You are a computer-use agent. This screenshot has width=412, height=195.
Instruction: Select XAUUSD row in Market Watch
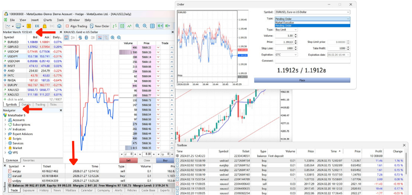tap(33, 90)
